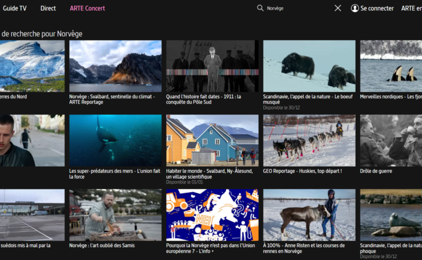Open the Guide TV menu item
This screenshot has height=260, width=422.
tap(14, 8)
